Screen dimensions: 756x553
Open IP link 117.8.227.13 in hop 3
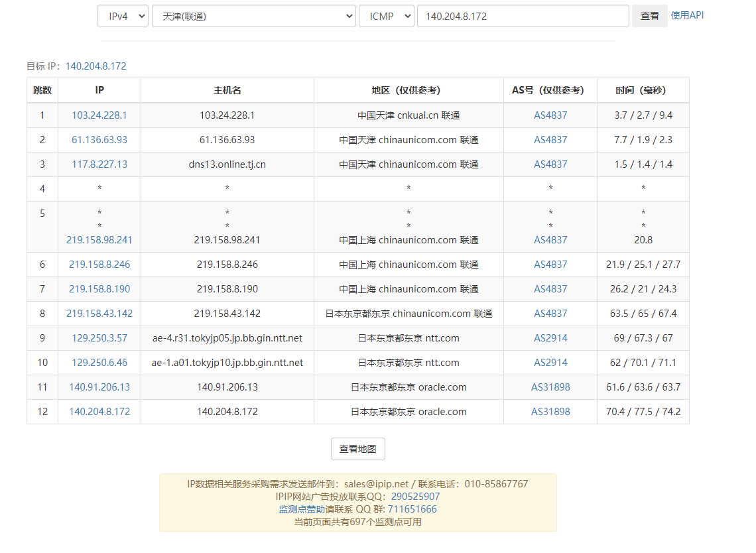click(99, 164)
